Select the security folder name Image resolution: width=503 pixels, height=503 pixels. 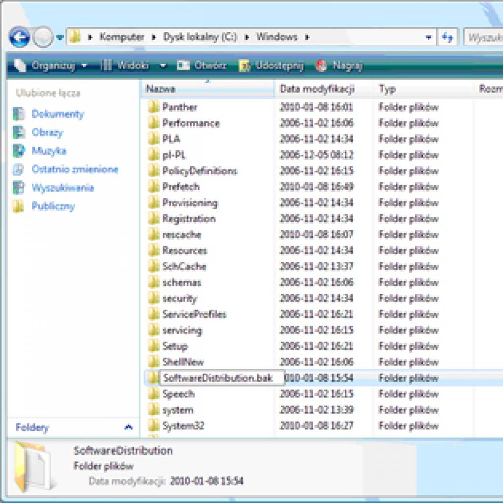click(x=179, y=298)
